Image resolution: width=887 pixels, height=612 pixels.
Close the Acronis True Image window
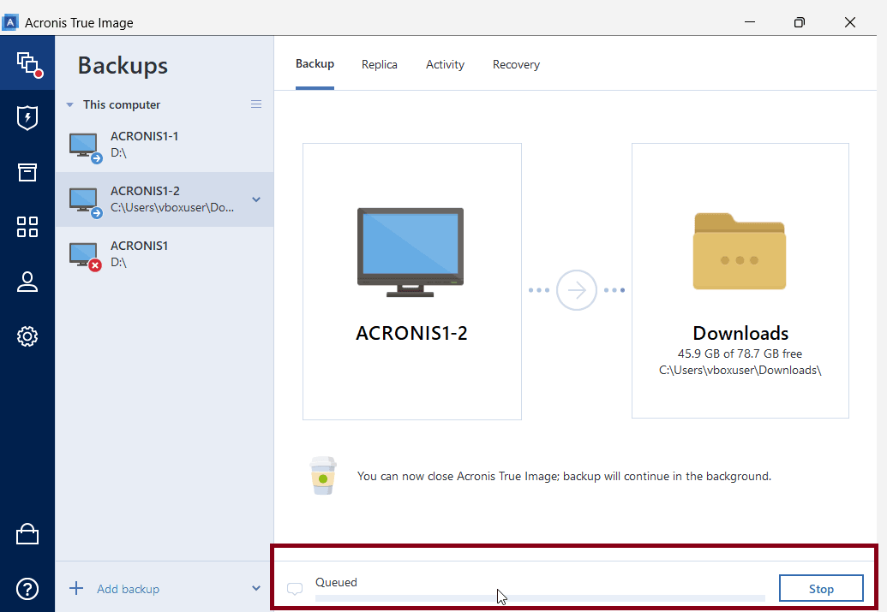(x=849, y=22)
